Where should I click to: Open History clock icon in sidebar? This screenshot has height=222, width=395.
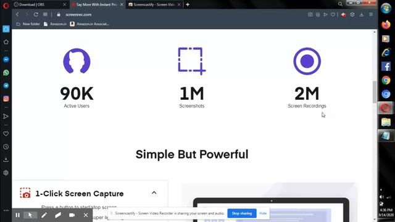click(6, 147)
